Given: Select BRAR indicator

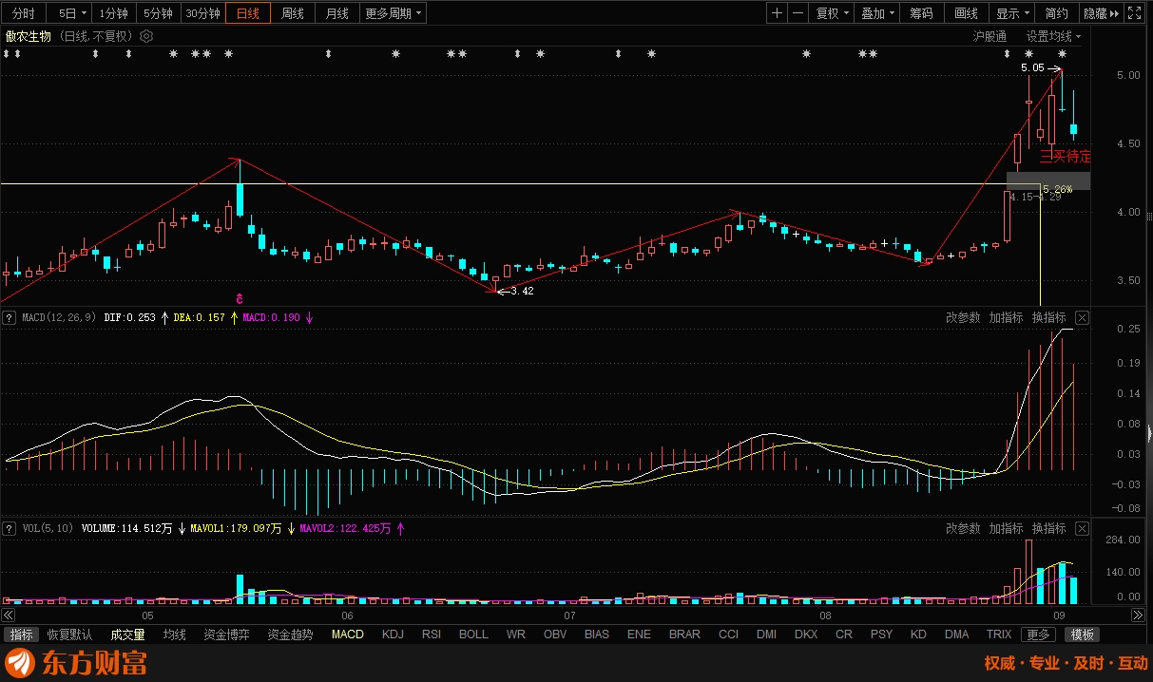Looking at the screenshot, I should click(684, 635).
